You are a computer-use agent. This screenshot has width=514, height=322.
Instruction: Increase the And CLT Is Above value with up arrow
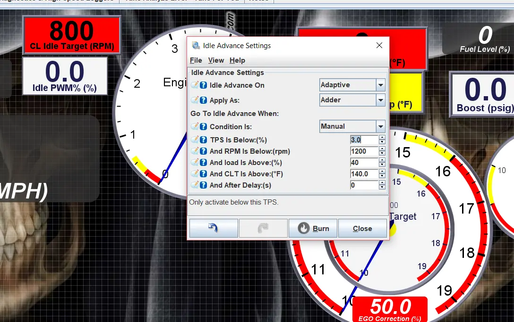[382, 172]
